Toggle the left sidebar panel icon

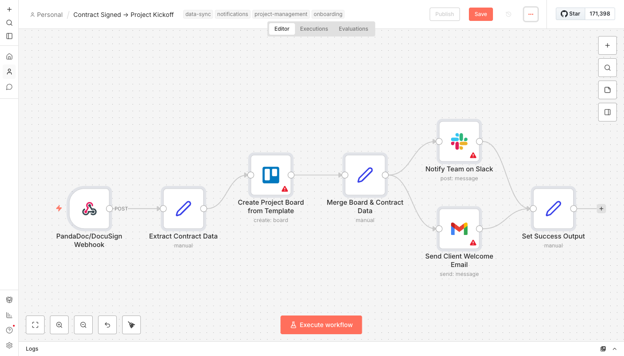[x=9, y=36]
